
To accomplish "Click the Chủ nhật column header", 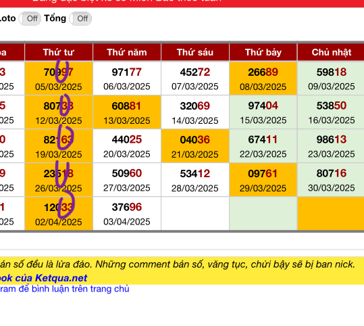I will point(331,52).
